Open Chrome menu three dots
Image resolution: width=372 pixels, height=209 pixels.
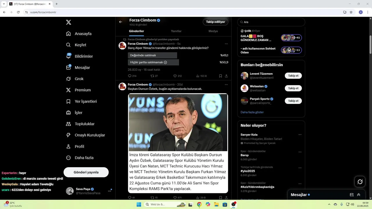tap(368, 12)
